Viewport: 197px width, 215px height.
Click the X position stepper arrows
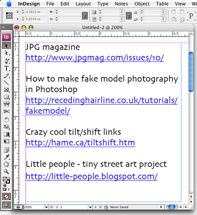(x=23, y=12)
